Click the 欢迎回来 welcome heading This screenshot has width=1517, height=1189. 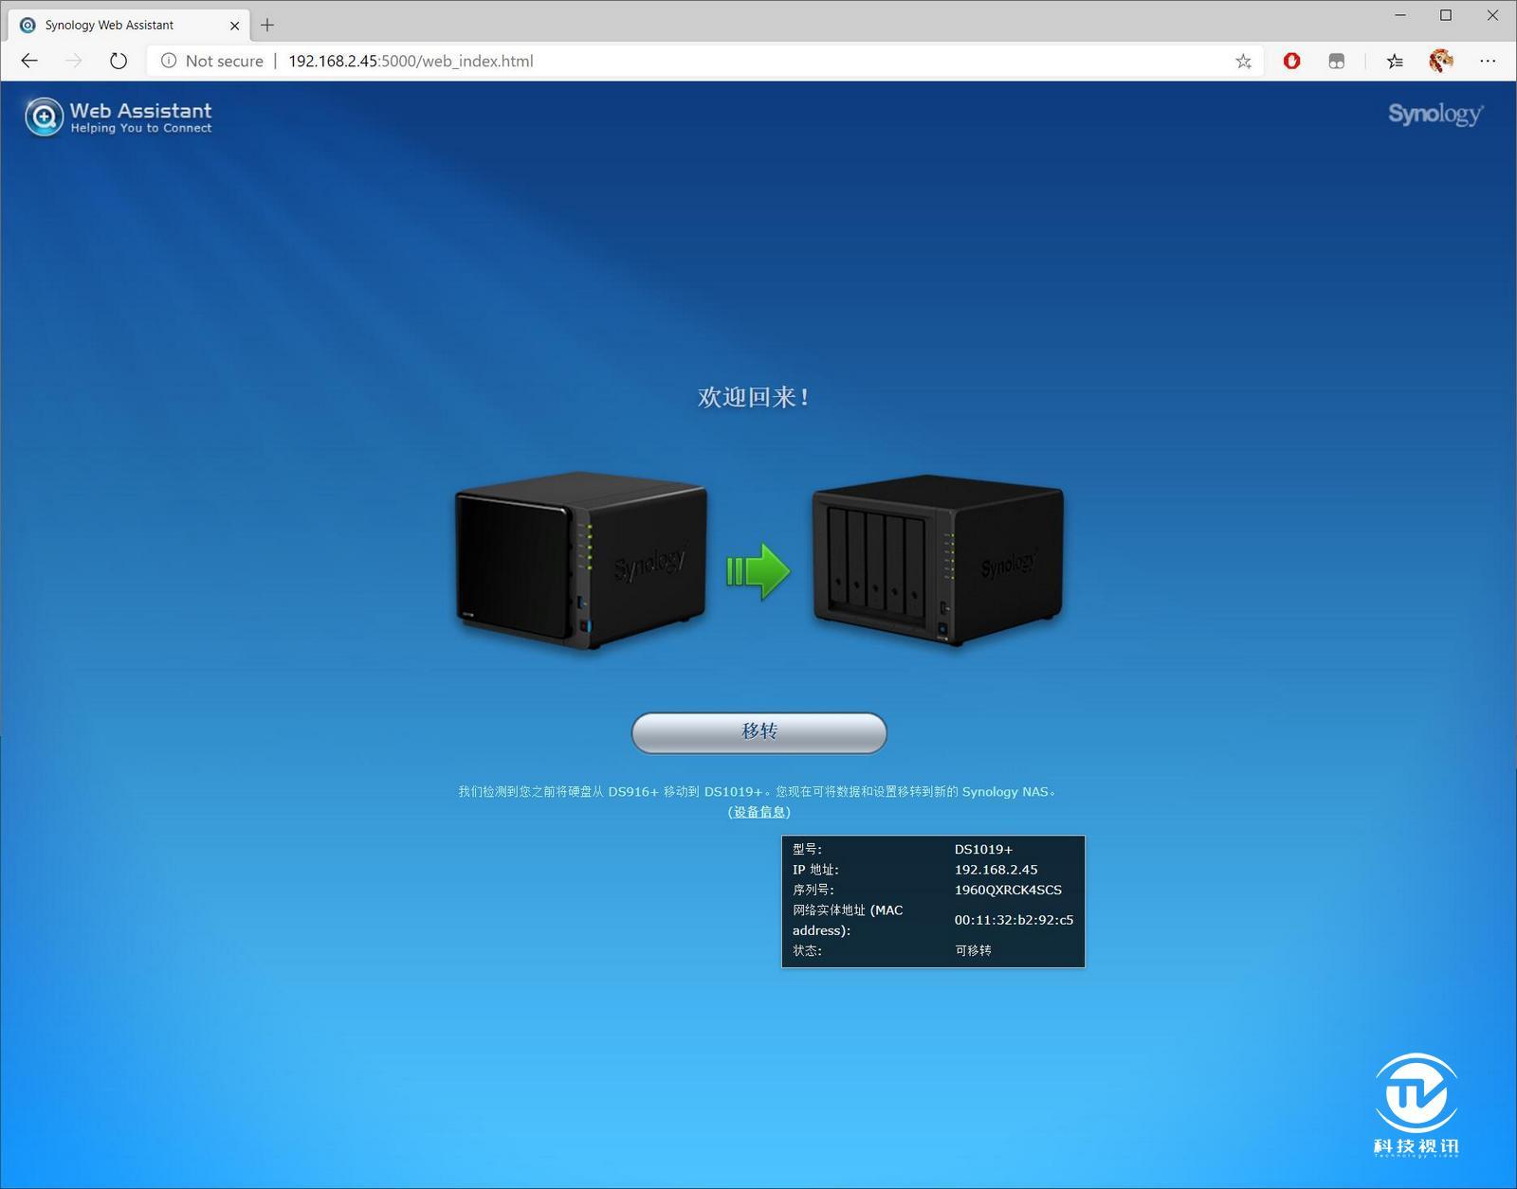point(754,397)
